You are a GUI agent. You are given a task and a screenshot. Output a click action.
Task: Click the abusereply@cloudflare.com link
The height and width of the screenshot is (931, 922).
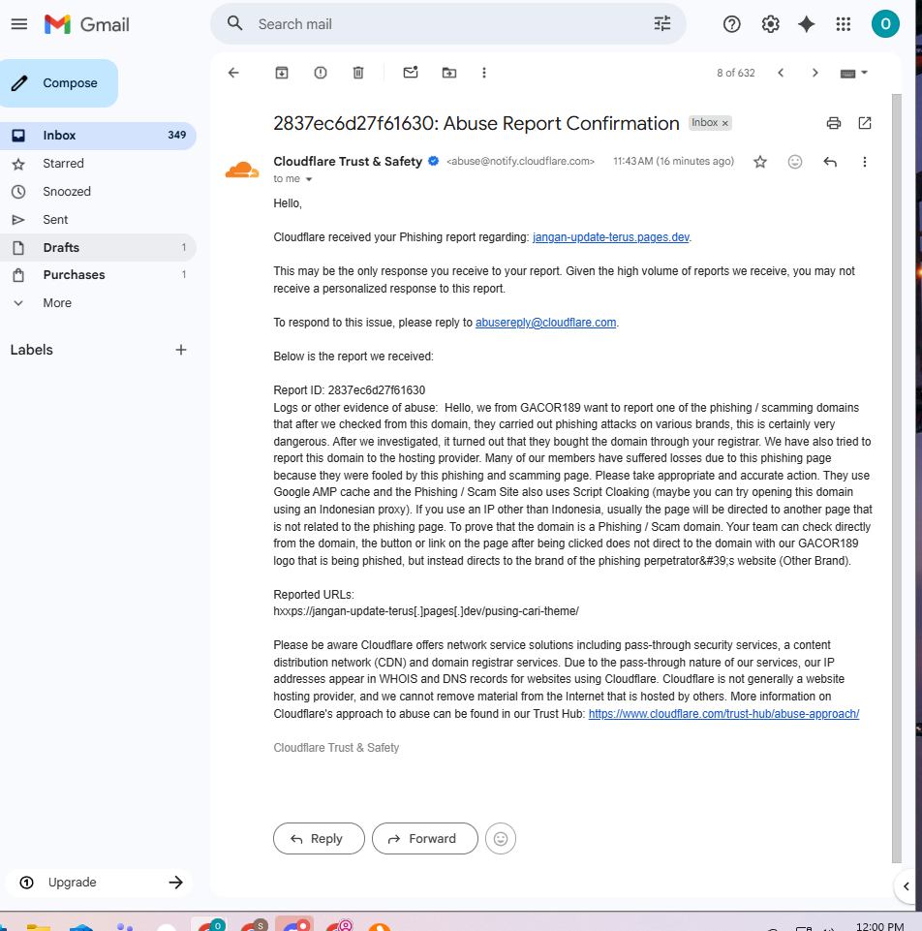tap(545, 323)
